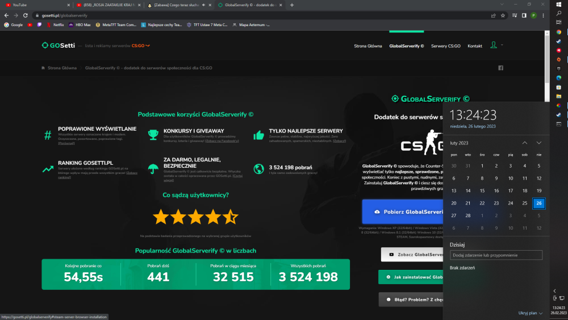Share this page via the share icon

coord(493,15)
